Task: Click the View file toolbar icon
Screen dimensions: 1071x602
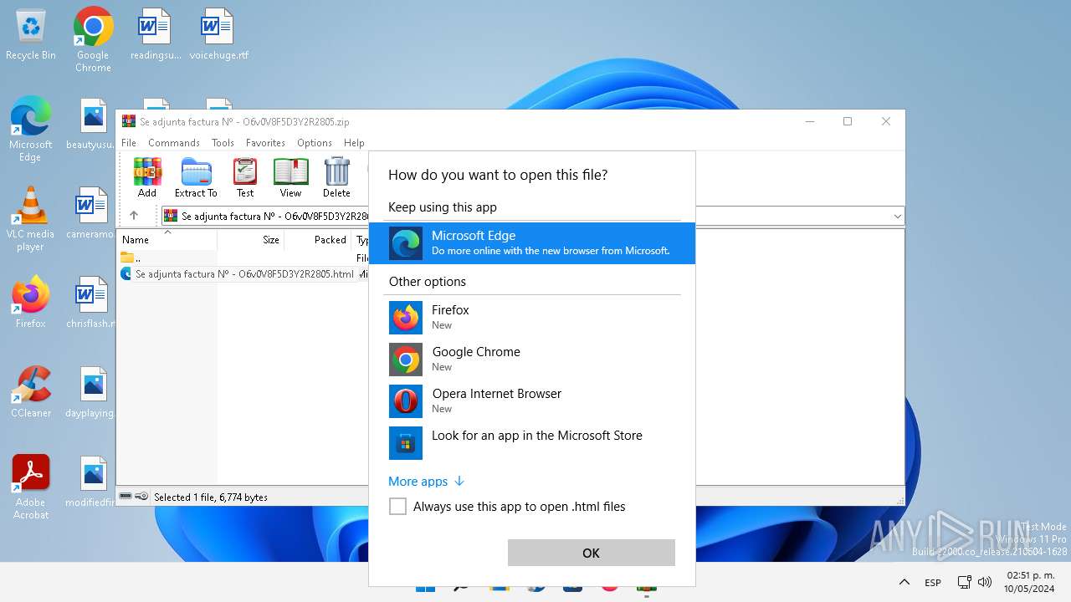Action: pos(290,177)
